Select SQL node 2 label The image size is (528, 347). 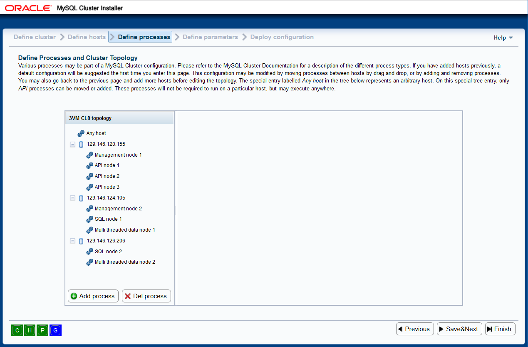(x=108, y=252)
